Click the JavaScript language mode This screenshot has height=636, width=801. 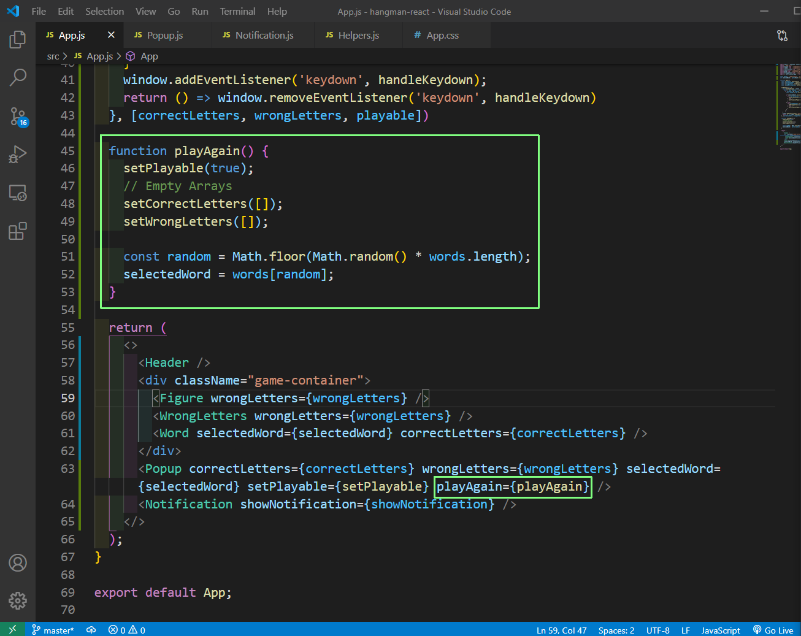[721, 630]
